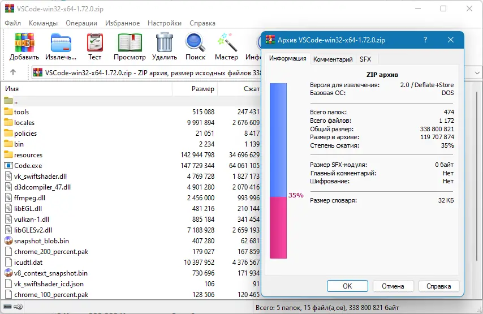Click the Удалить trash can icon
The height and width of the screenshot is (314, 483).
(x=165, y=42)
